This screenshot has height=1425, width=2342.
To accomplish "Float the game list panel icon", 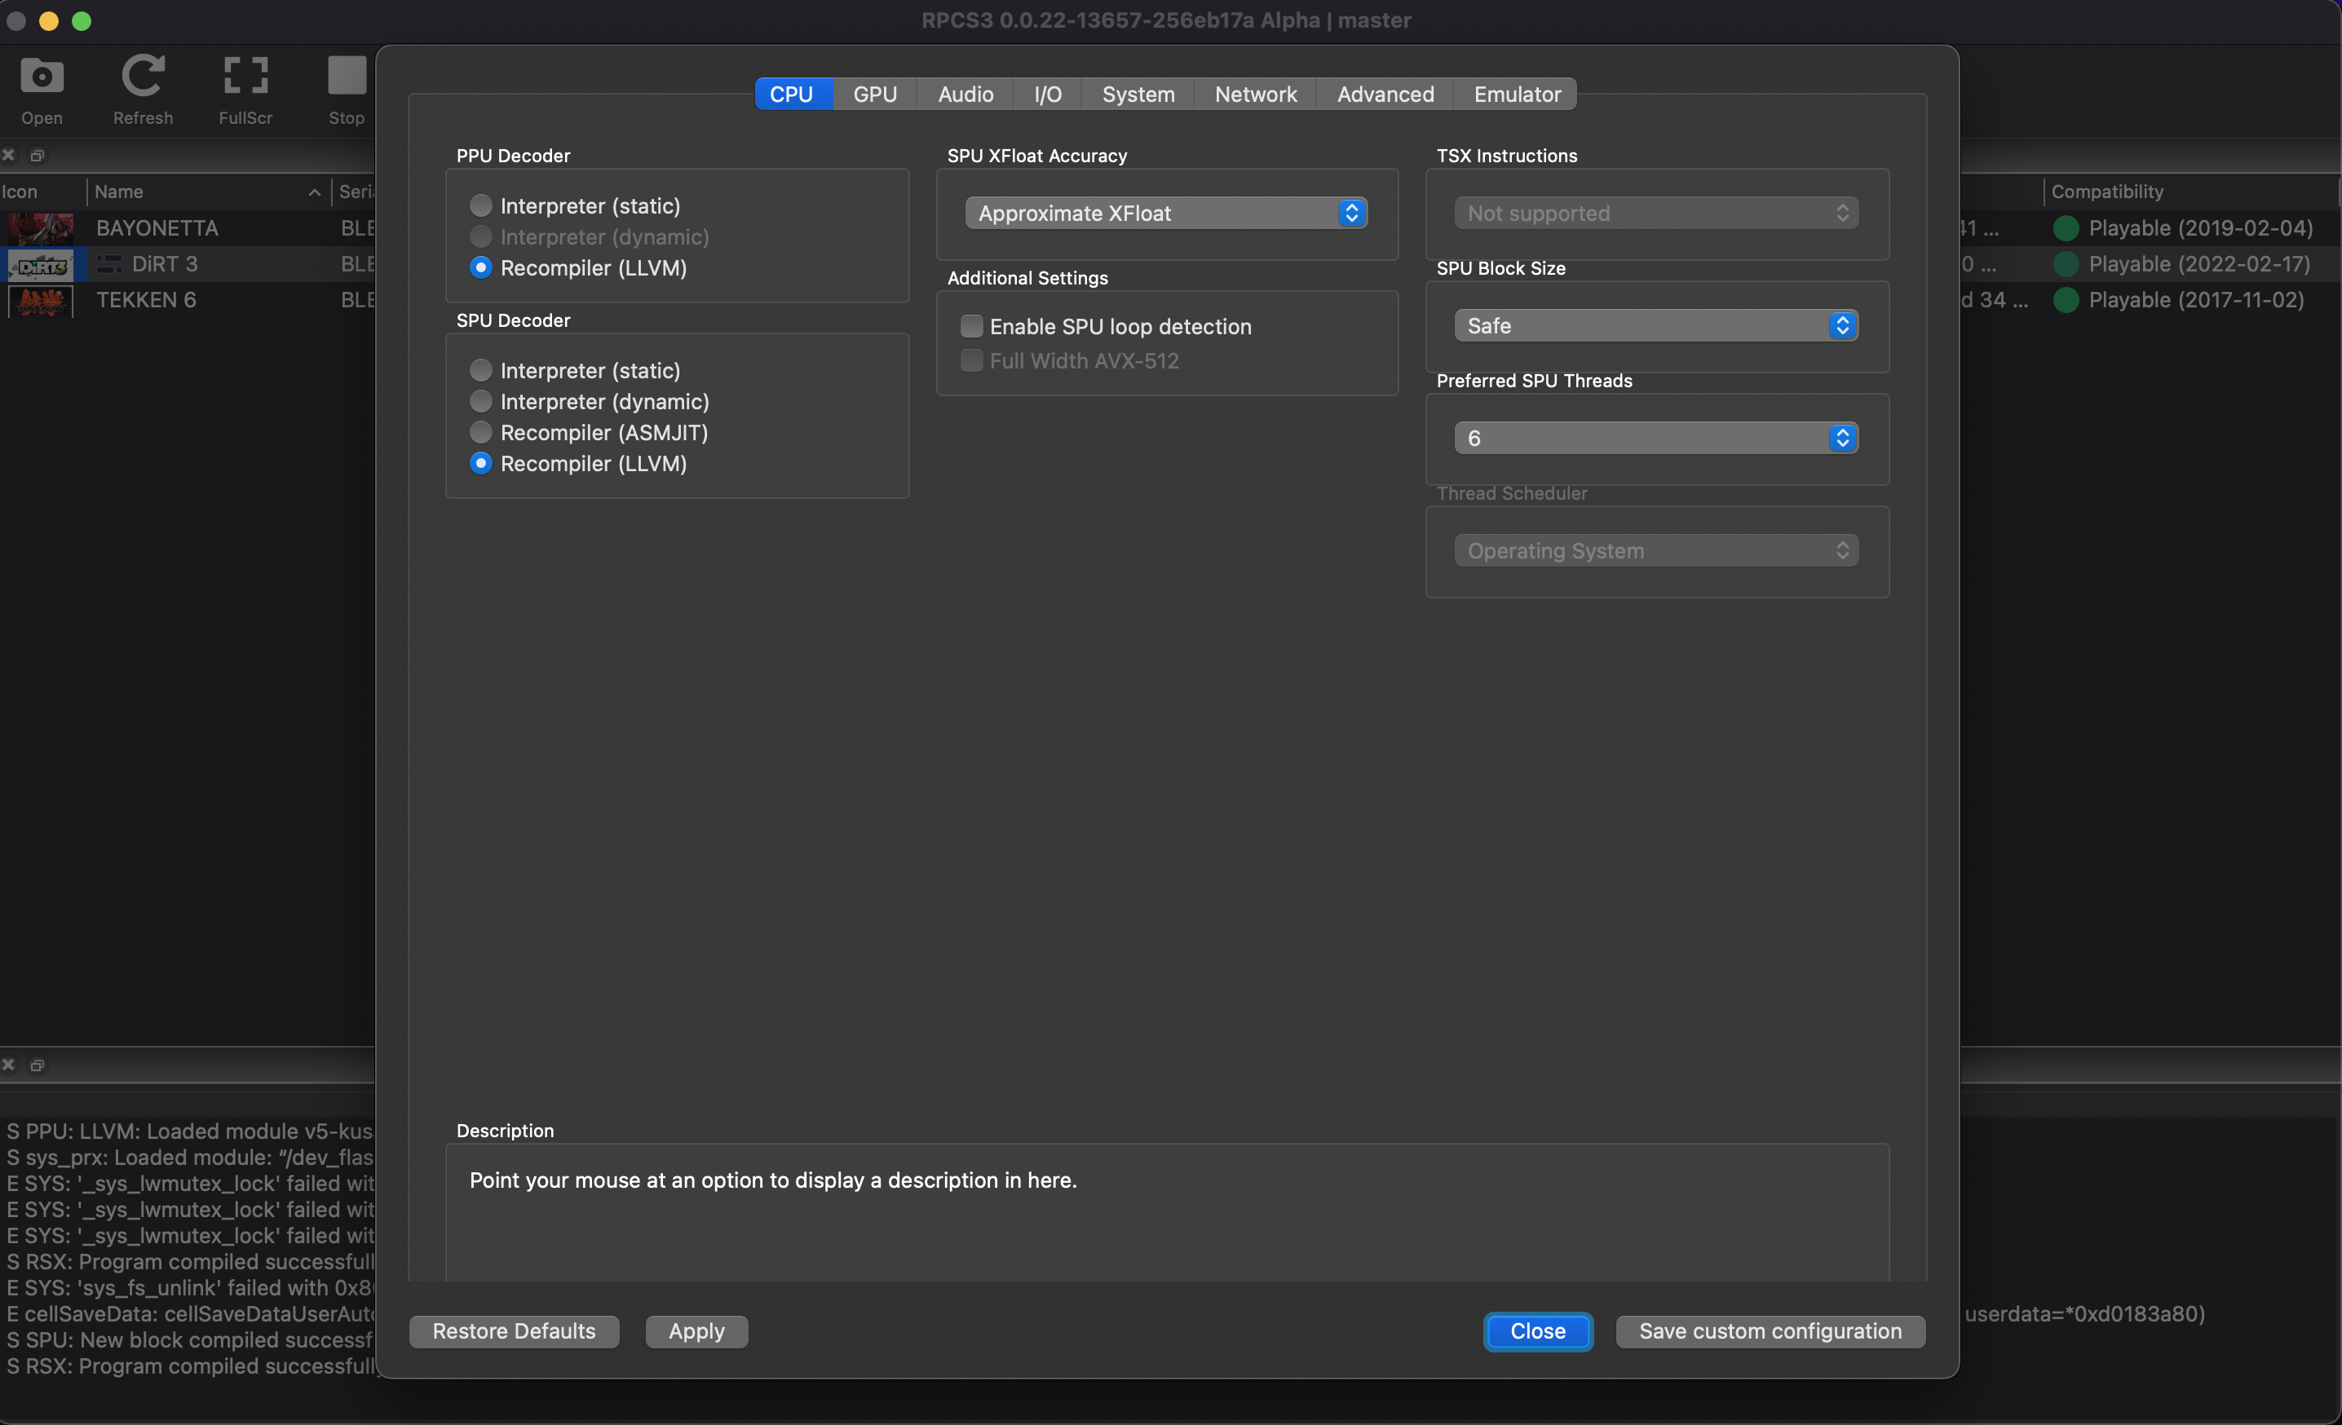I will pos(37,155).
